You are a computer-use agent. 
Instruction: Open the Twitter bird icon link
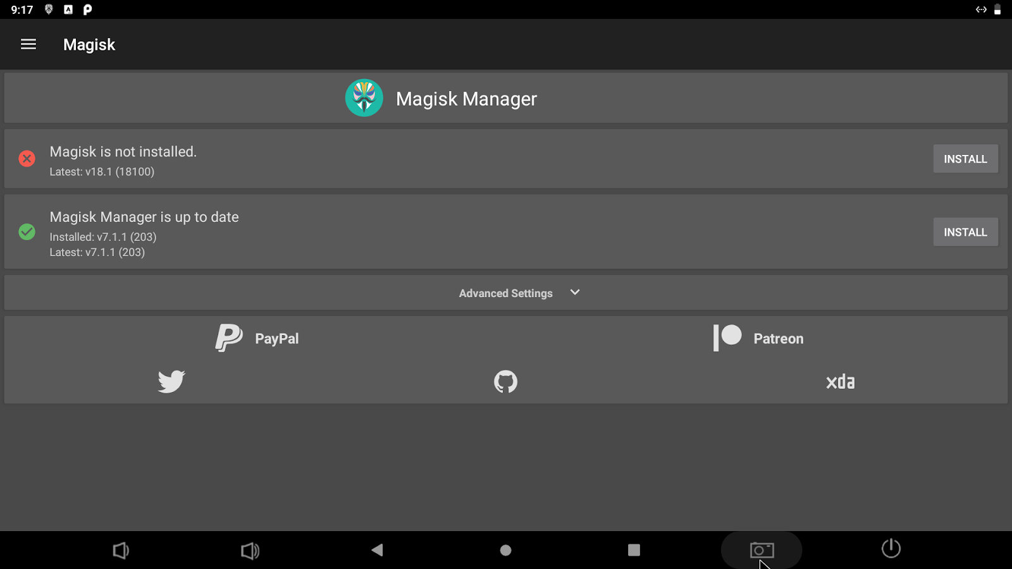[x=171, y=382]
